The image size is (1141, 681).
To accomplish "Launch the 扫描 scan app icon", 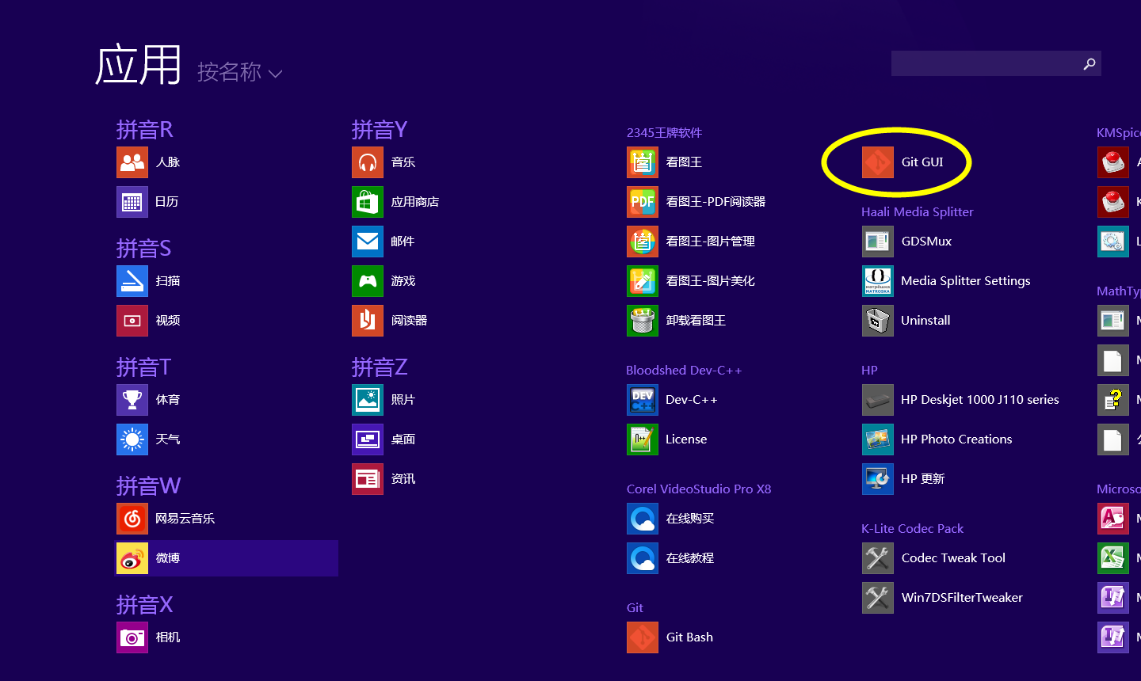I will 132,281.
